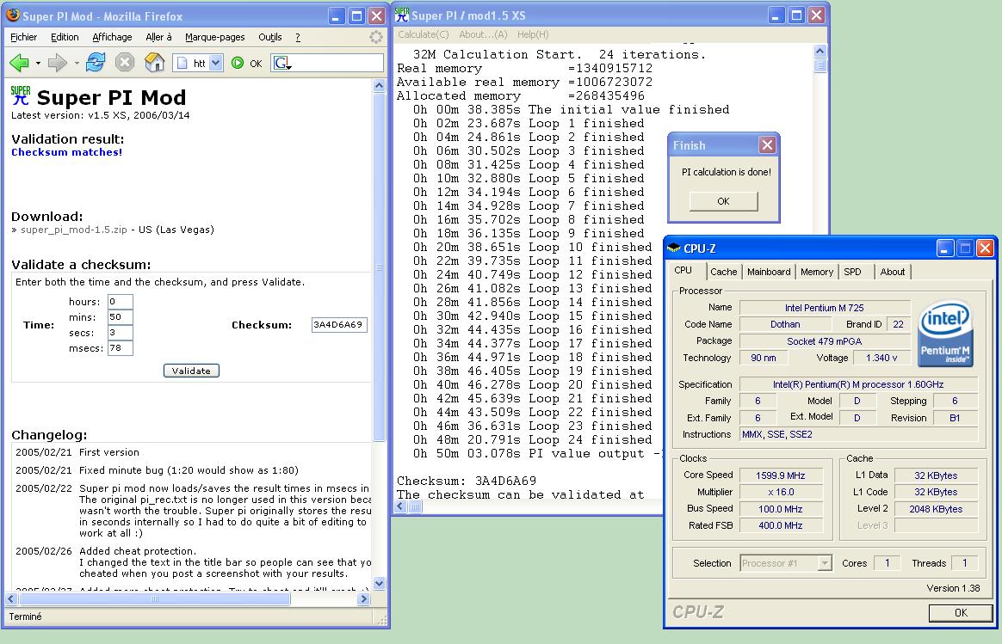Click the grey forward arrow in Firefox
Viewport: 1002px width, 644px height.
(x=58, y=63)
